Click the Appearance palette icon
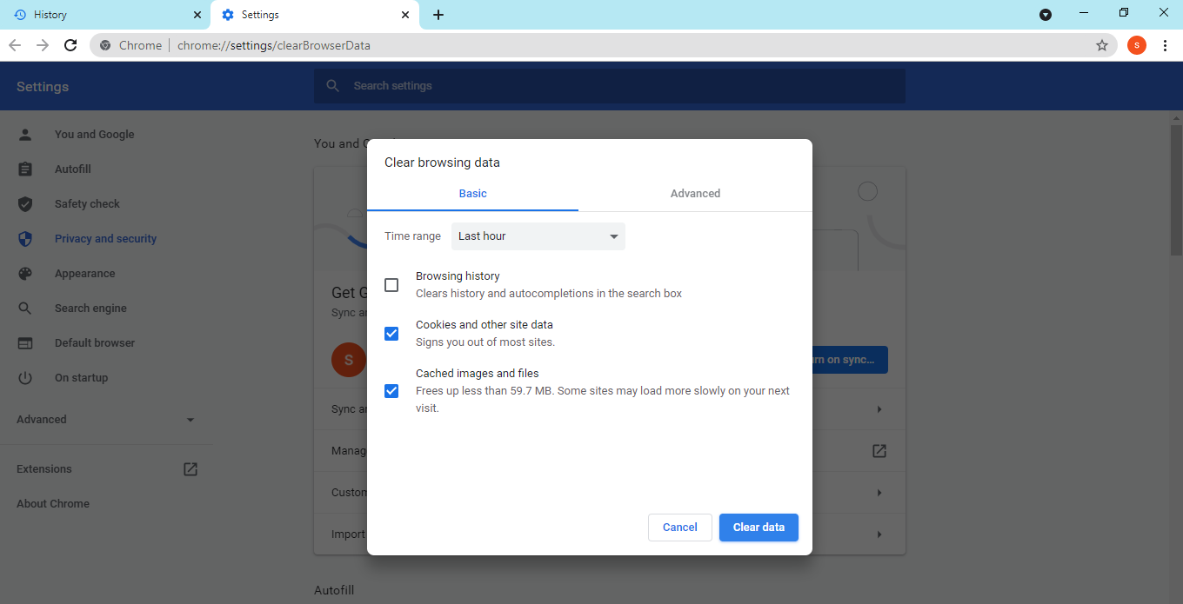Screen dimensions: 1183x604 pyautogui.click(x=25, y=273)
